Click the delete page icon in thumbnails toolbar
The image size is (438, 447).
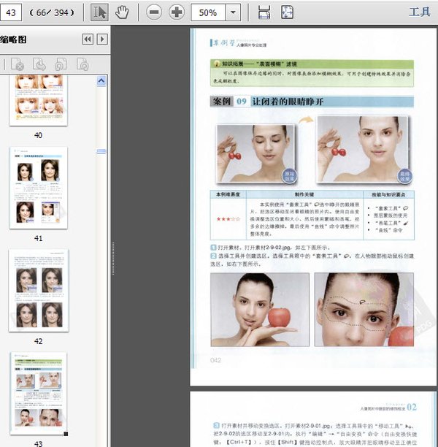(x=17, y=64)
